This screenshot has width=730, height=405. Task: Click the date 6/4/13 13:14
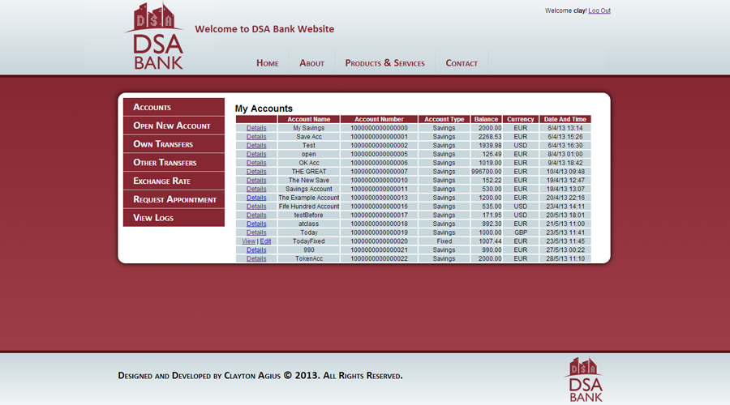(x=565, y=128)
